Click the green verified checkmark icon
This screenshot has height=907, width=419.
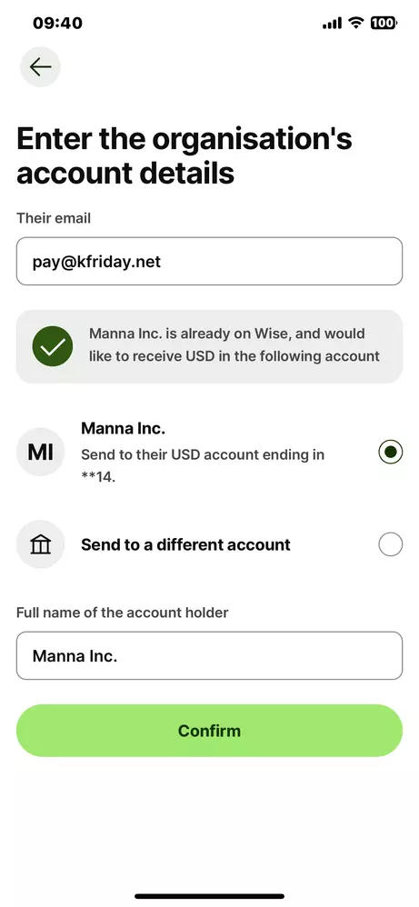[53, 346]
